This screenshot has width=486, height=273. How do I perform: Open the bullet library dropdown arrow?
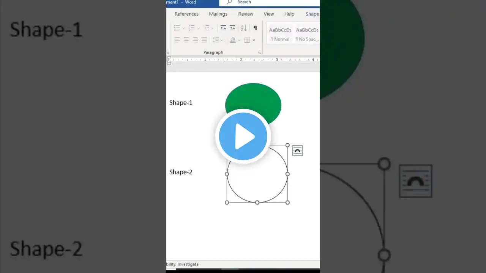point(183,28)
